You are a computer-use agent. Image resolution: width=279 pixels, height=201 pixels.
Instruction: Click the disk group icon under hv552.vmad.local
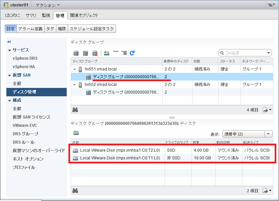[x=89, y=92]
